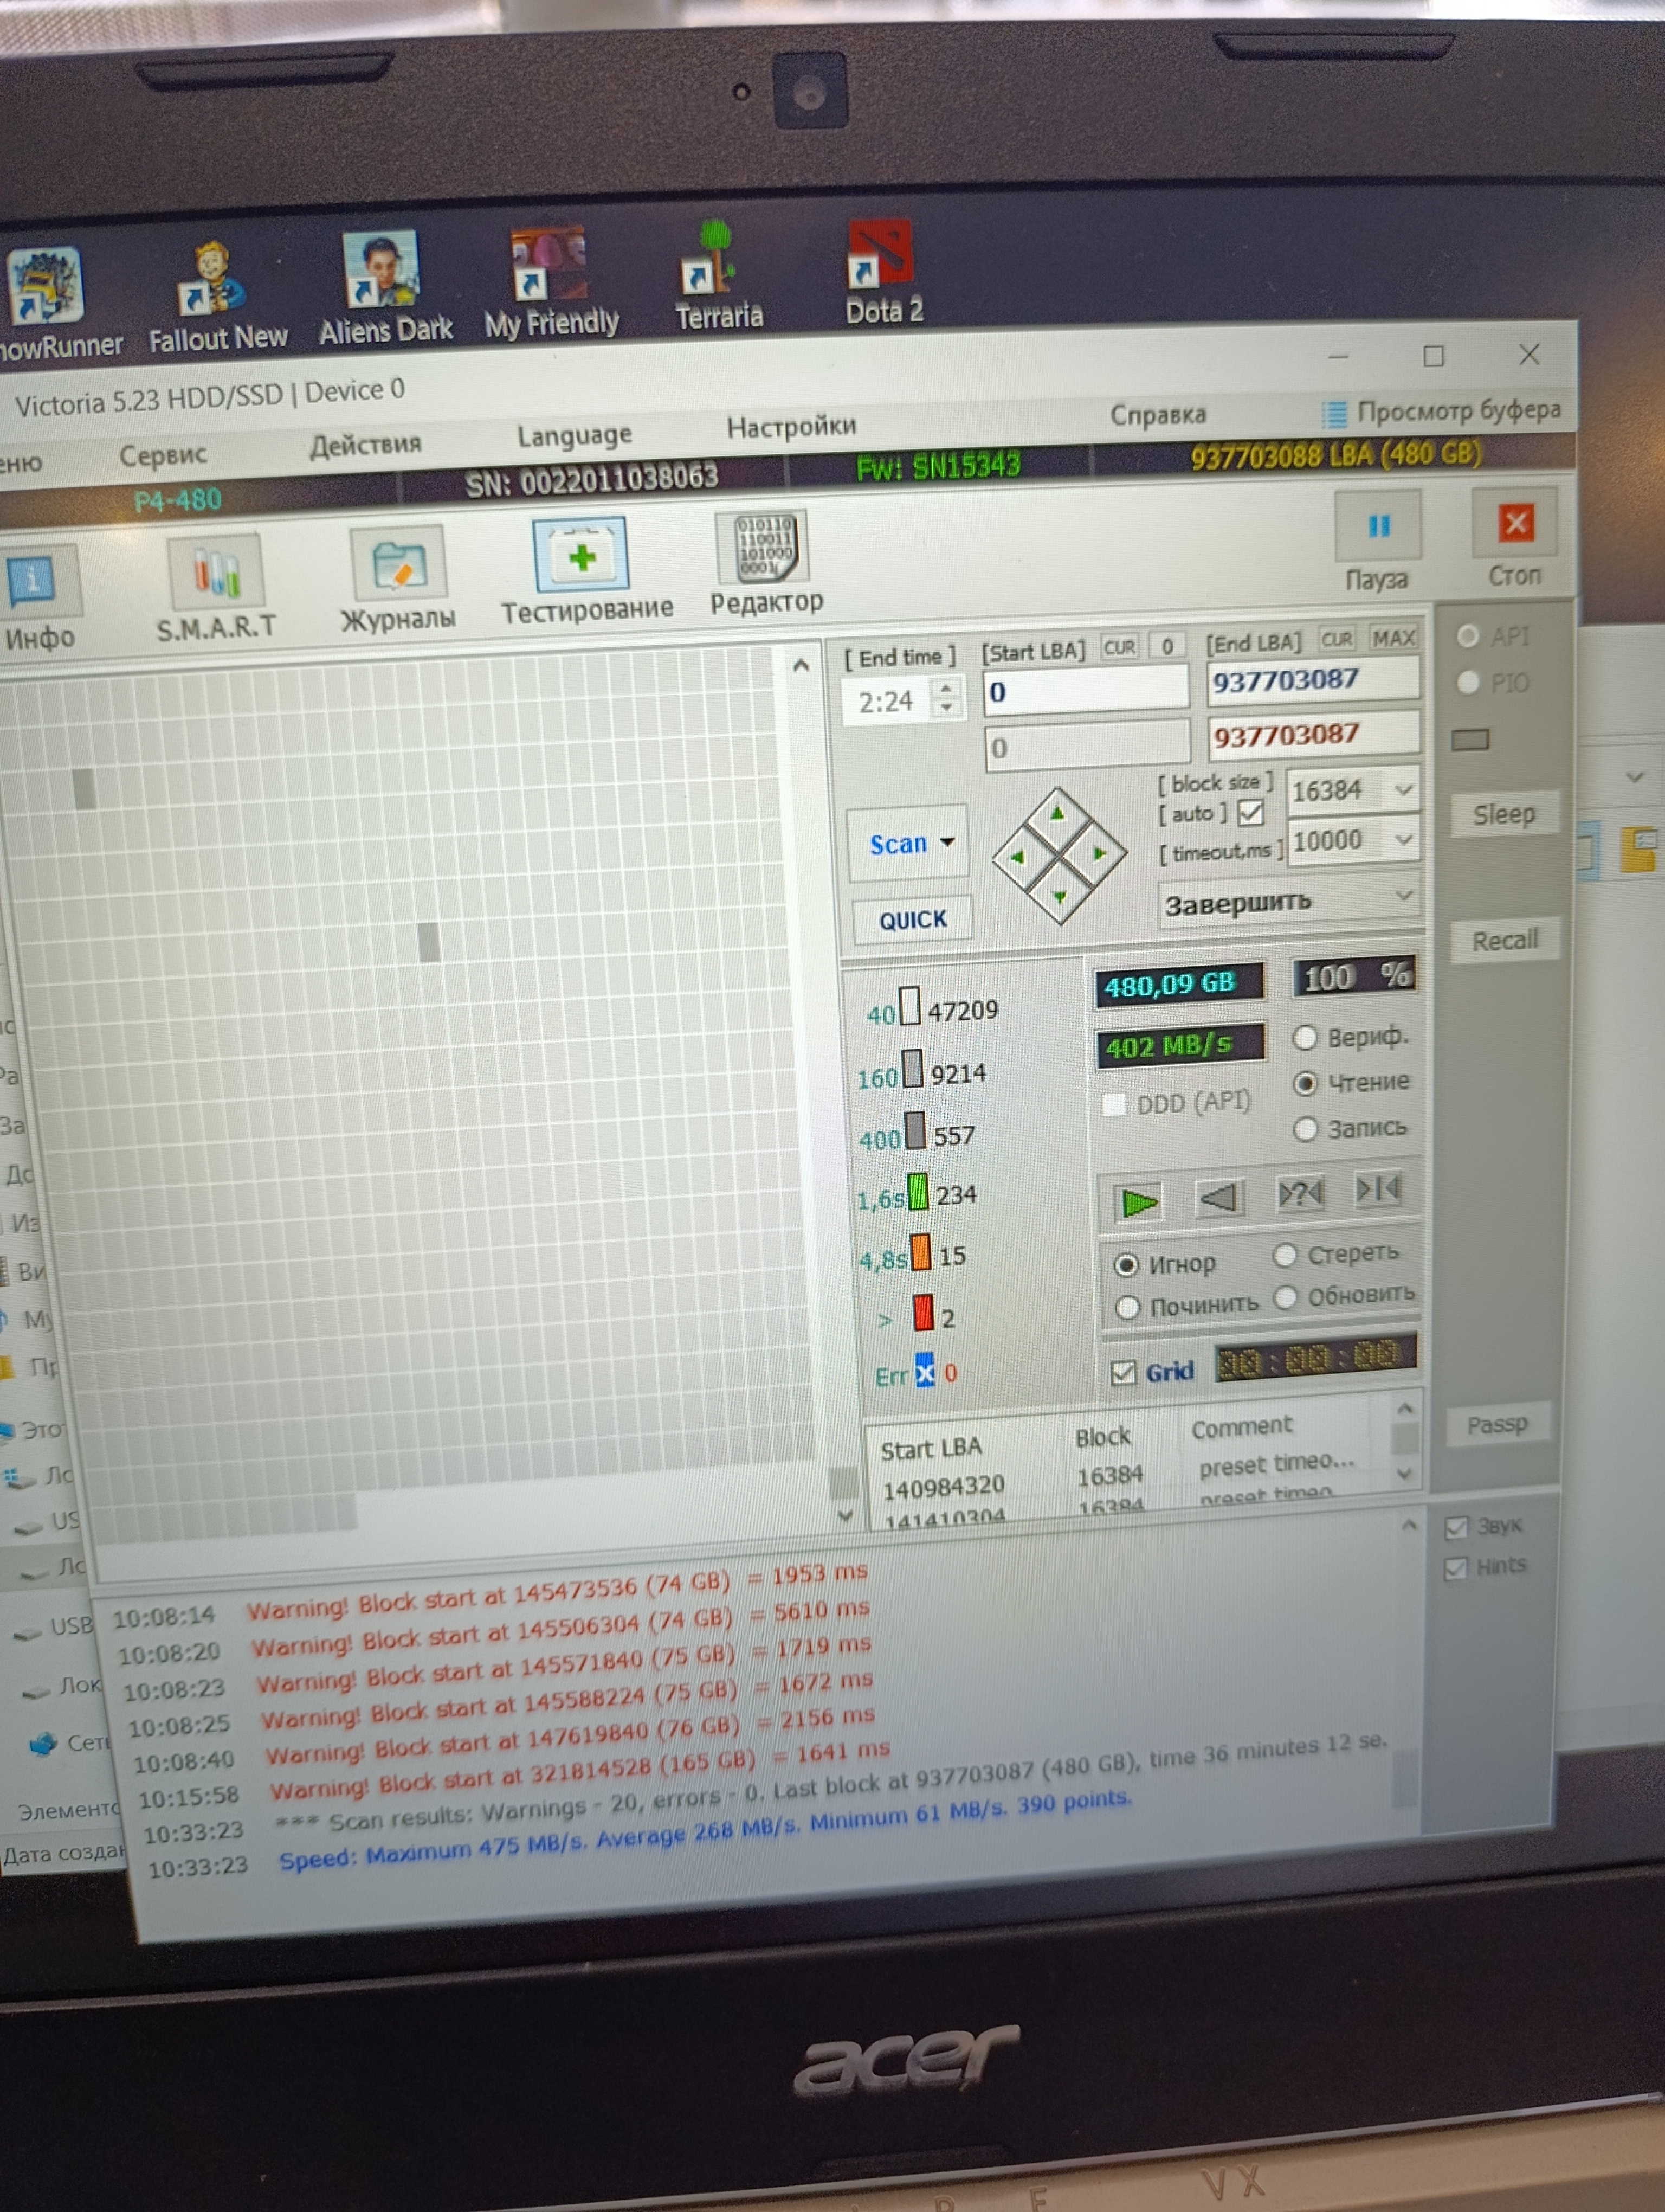Toggle the Grid checkbox

click(x=1124, y=1373)
